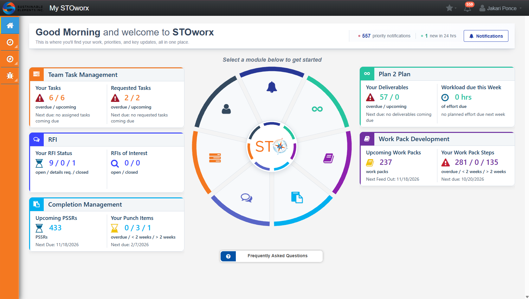This screenshot has width=529, height=299.
Task: Click the Work Pack Steps 281 / 0 / 135
Action: [x=476, y=162]
